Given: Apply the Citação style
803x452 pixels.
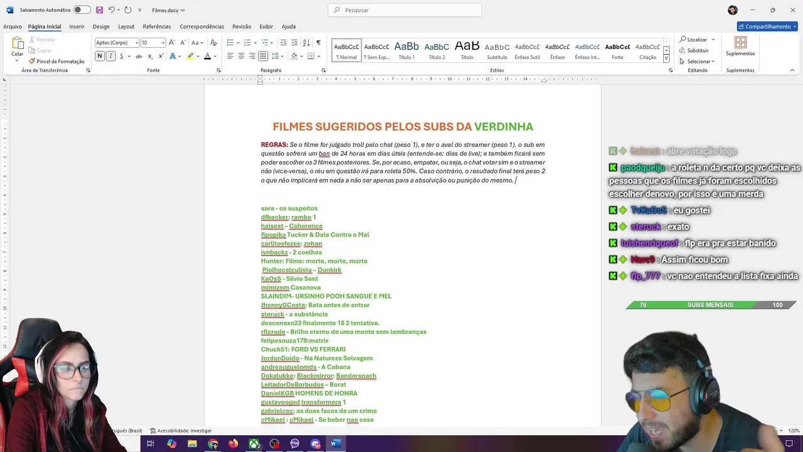Looking at the screenshot, I should point(647,50).
